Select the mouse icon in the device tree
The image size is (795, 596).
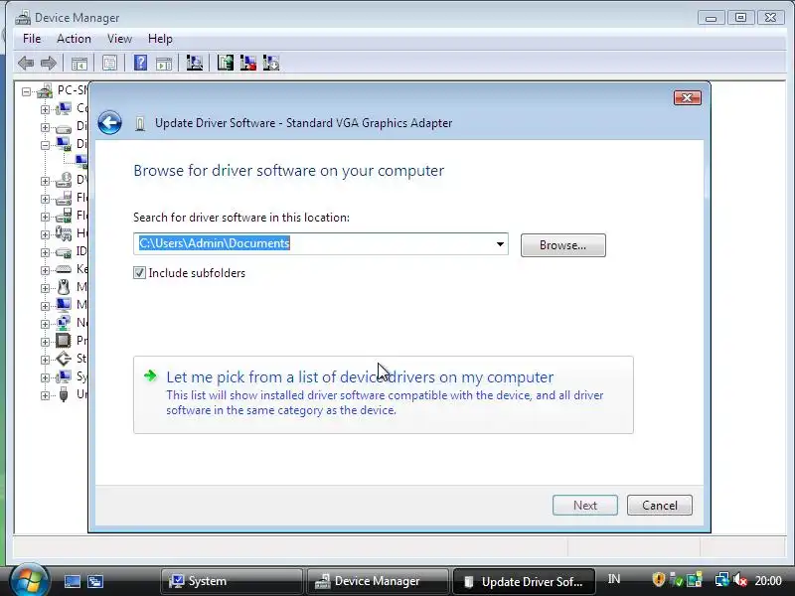click(64, 287)
